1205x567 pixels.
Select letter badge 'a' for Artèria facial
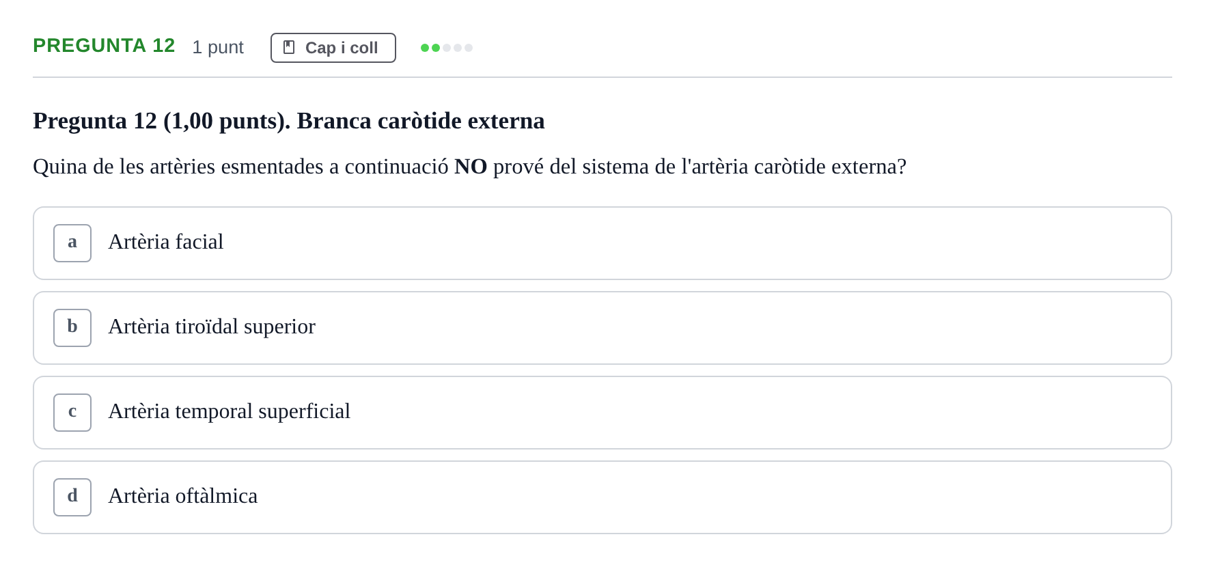(x=72, y=243)
